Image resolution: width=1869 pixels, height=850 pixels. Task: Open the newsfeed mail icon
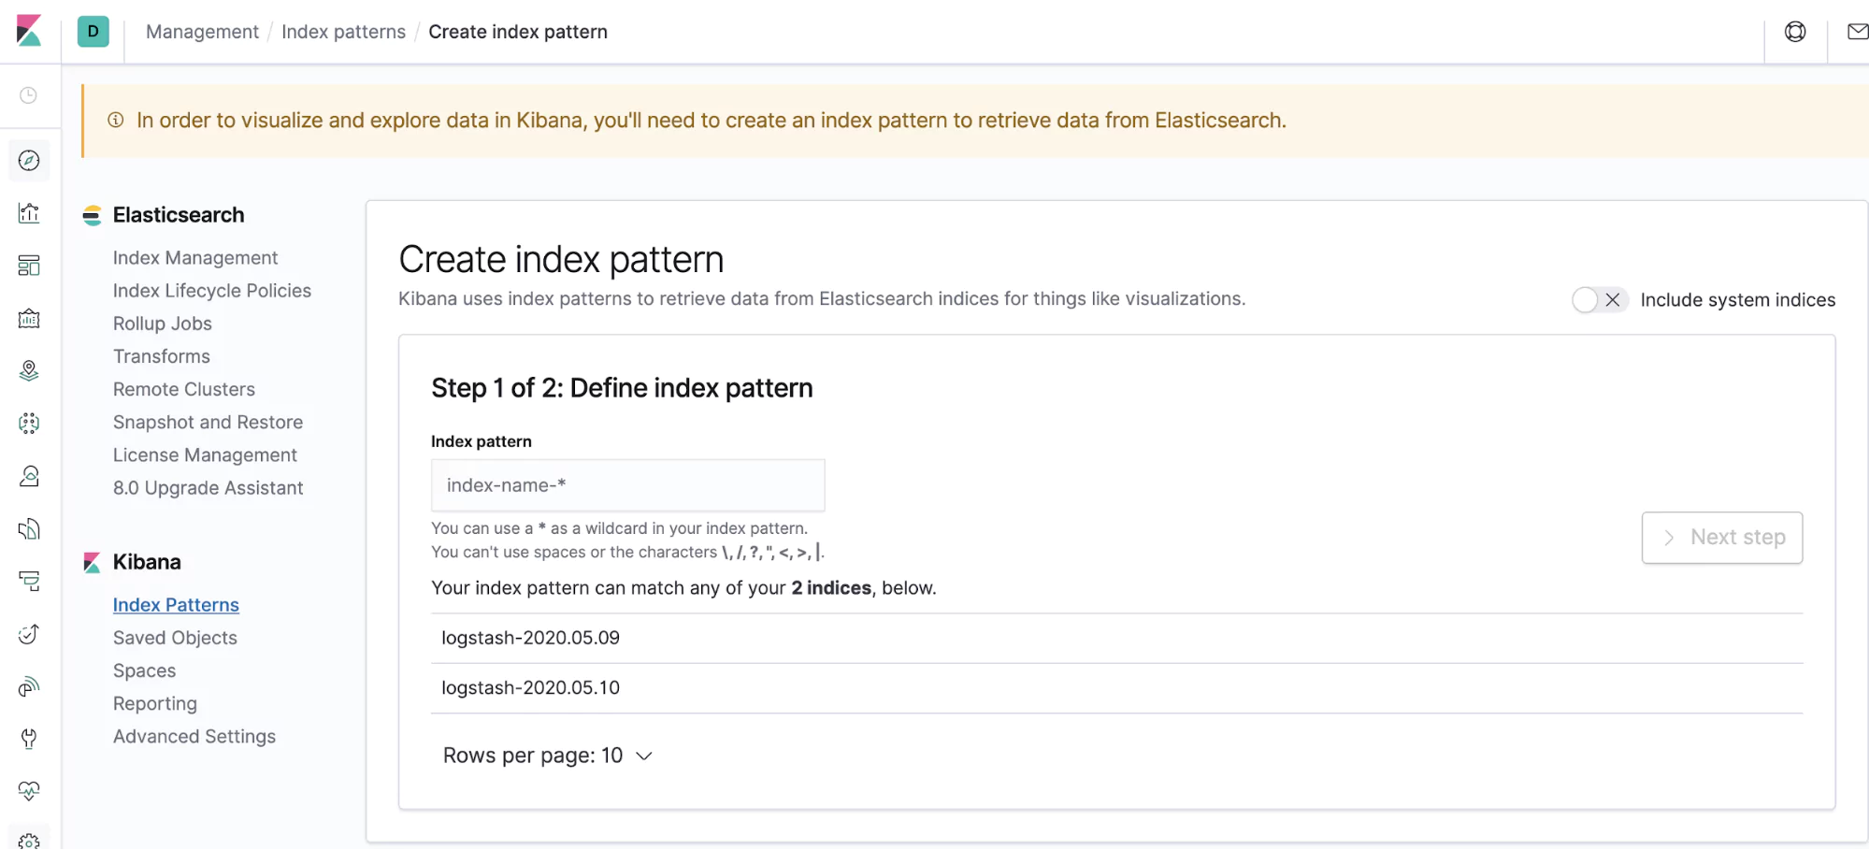pyautogui.click(x=1858, y=32)
